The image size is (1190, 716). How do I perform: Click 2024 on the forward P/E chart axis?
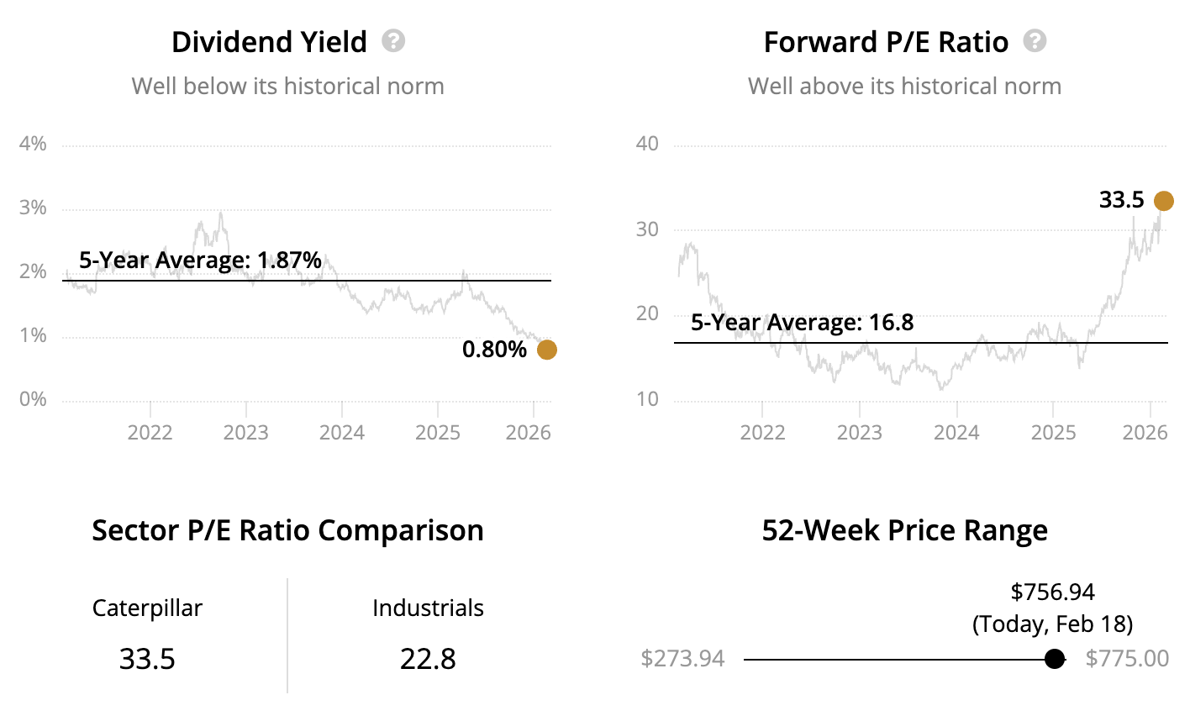[956, 433]
